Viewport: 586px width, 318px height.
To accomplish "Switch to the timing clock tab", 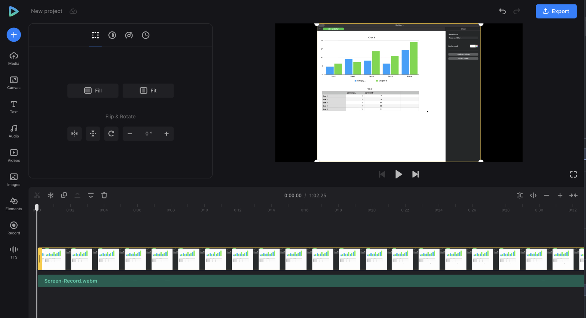I will point(146,35).
